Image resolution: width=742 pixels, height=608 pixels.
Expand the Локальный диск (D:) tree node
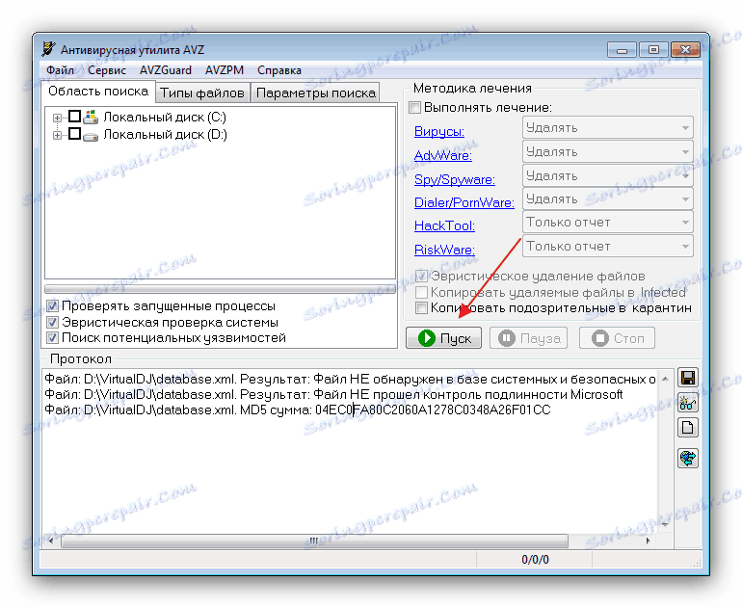57,135
